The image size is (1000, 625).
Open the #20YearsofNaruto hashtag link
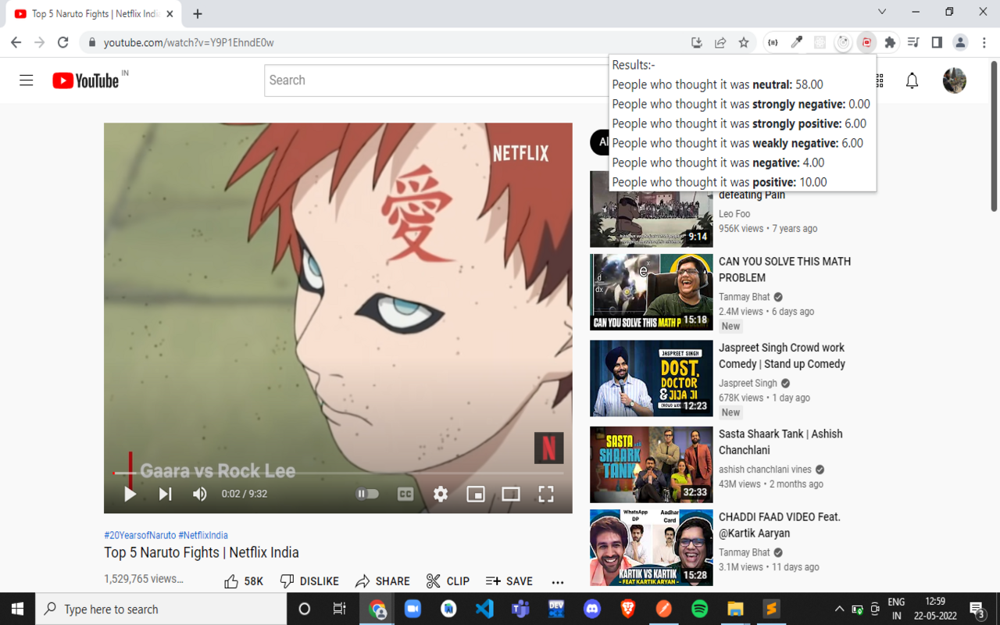click(x=140, y=535)
